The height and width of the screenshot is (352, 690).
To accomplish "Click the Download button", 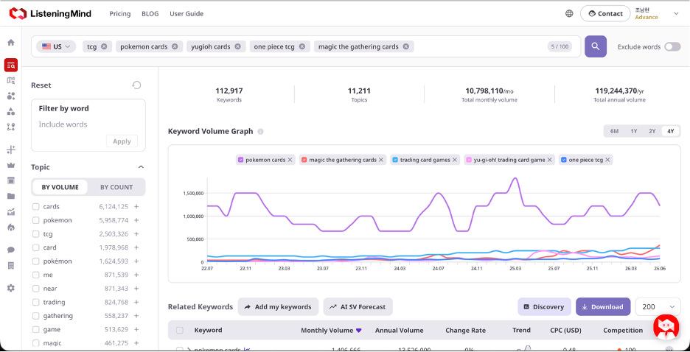I will tap(603, 307).
